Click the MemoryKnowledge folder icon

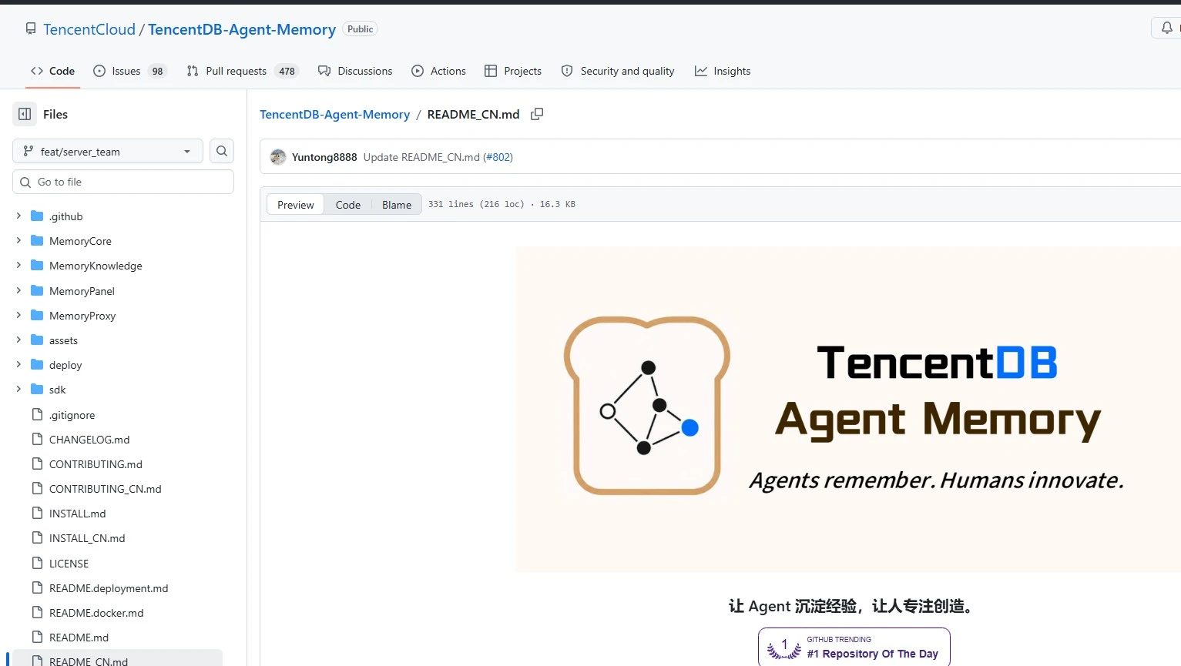coord(37,266)
